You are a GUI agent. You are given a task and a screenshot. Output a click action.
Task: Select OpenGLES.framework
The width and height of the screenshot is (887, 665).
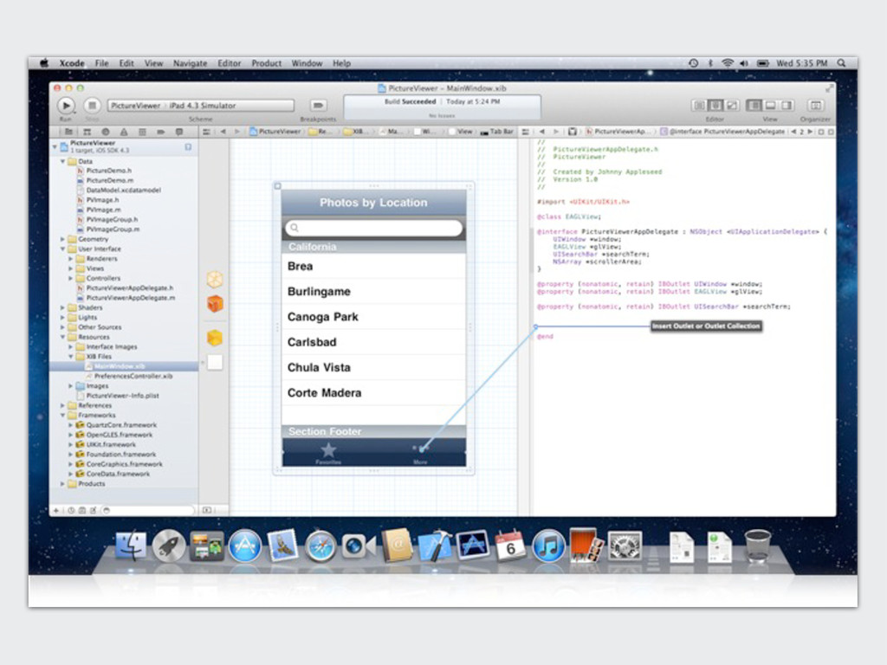pos(119,435)
